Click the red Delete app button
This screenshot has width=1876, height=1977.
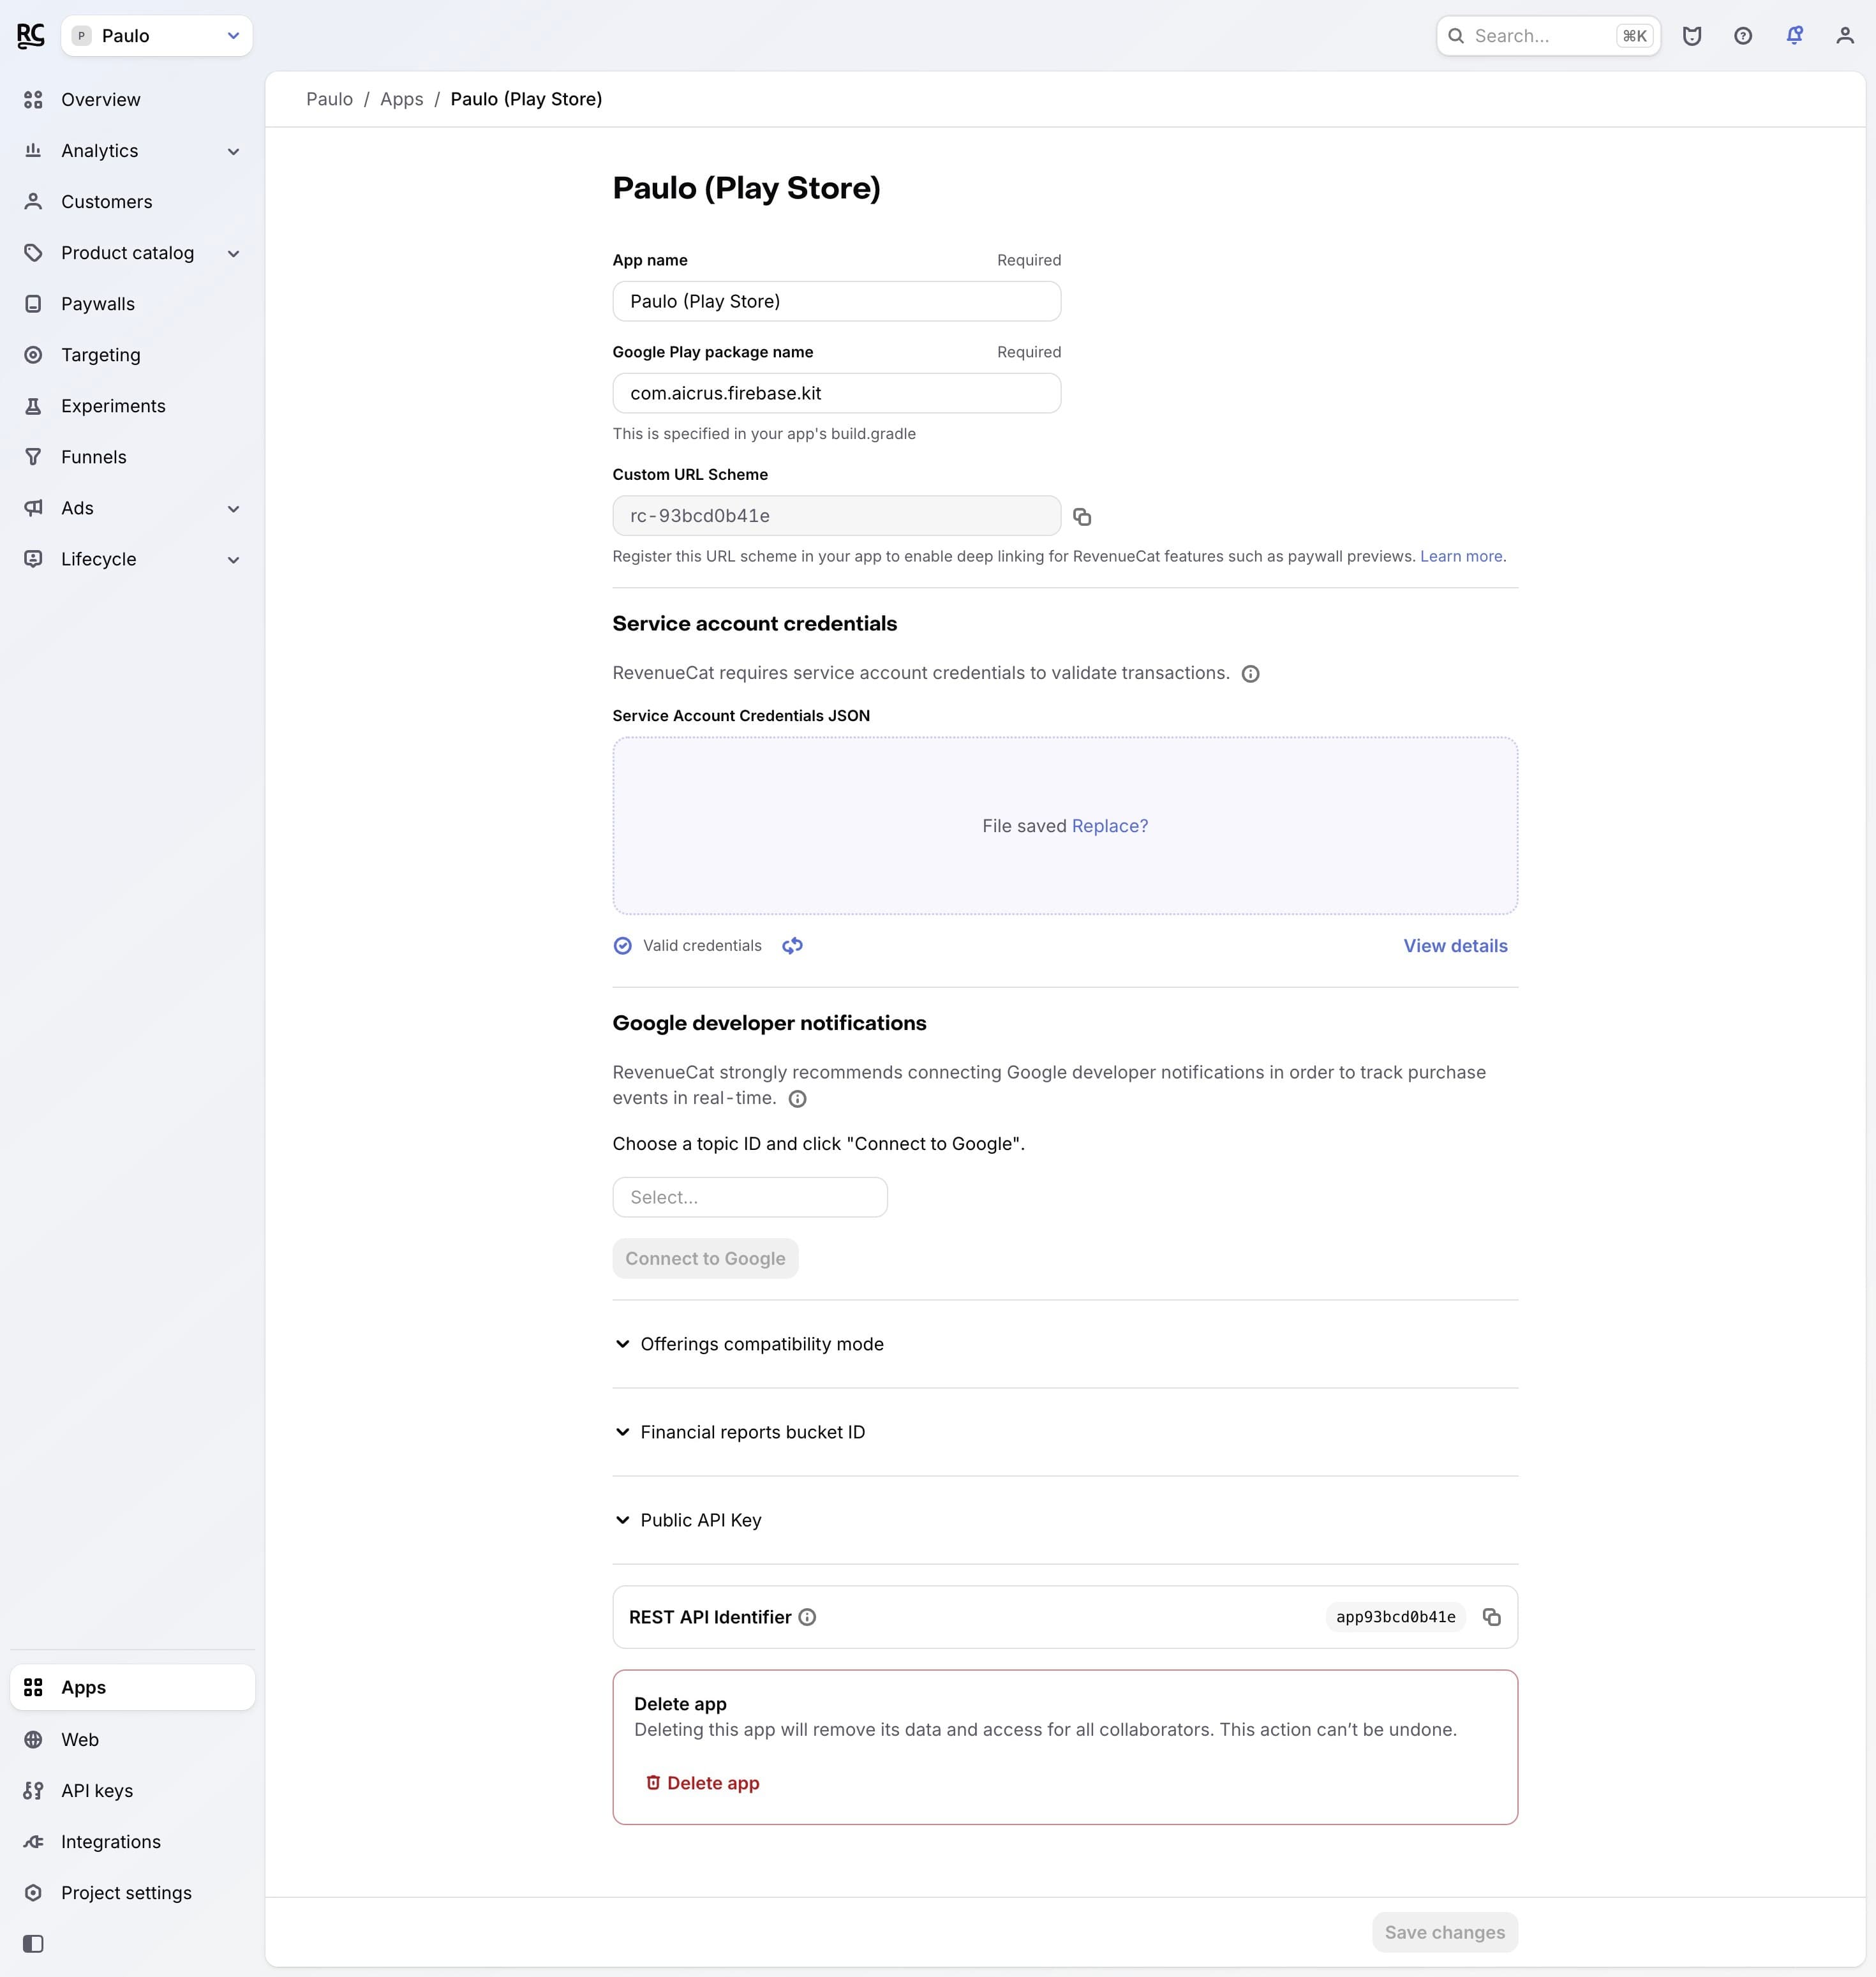[x=702, y=1784]
